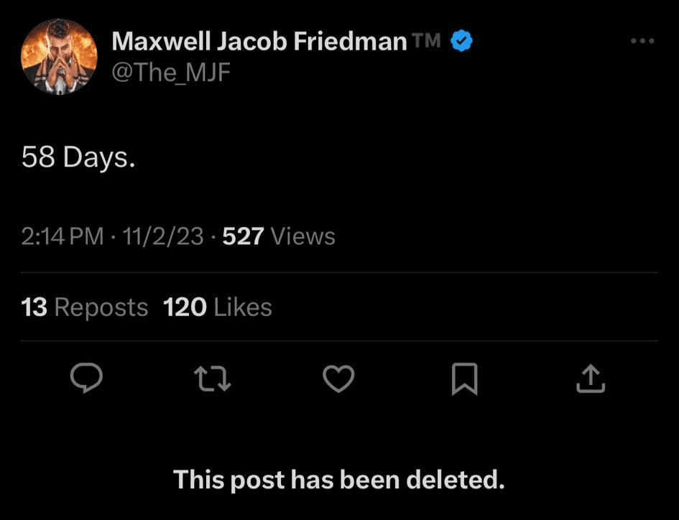The width and height of the screenshot is (679, 520).
Task: Share the post via the upload arrow icon
Action: (591, 379)
